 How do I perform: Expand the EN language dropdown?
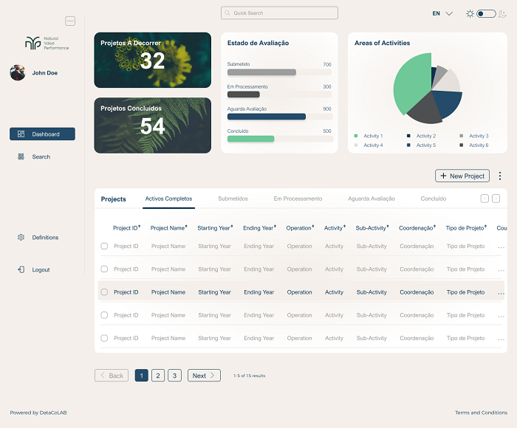pyautogui.click(x=442, y=13)
